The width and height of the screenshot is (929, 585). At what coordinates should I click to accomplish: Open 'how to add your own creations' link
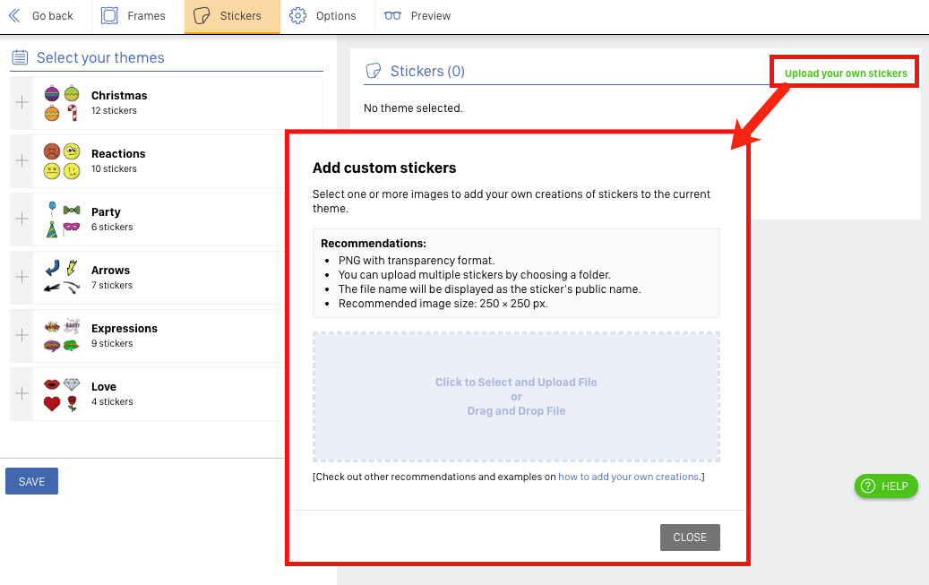click(x=628, y=477)
